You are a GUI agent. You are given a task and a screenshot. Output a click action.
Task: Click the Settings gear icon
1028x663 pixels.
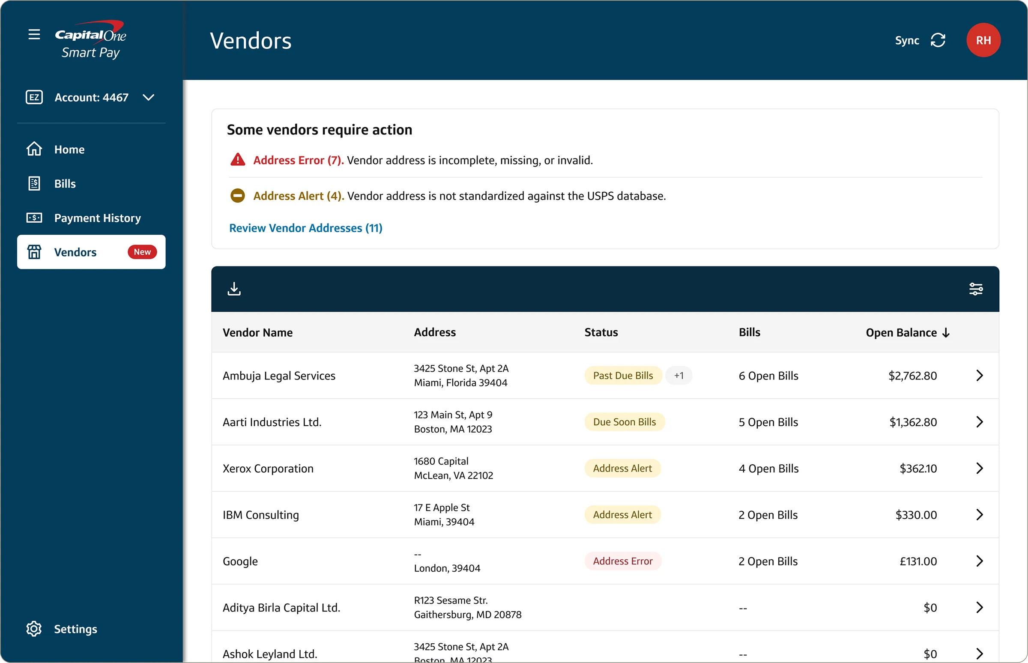(34, 629)
